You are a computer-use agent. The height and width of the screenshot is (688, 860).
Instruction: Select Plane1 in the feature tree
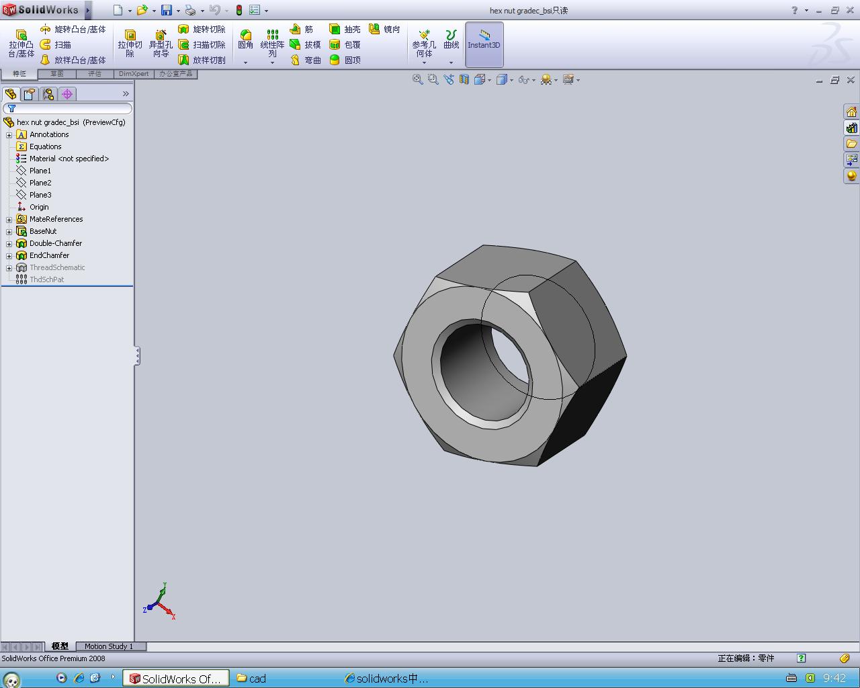[40, 171]
